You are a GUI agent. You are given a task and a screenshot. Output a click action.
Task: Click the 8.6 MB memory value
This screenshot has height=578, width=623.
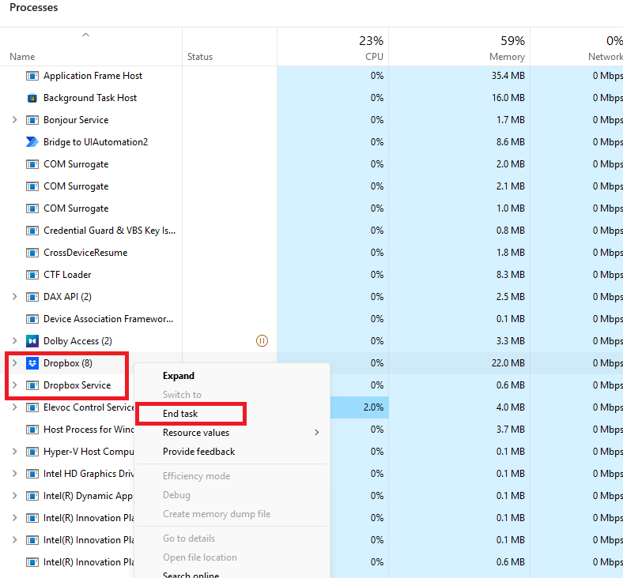511,142
